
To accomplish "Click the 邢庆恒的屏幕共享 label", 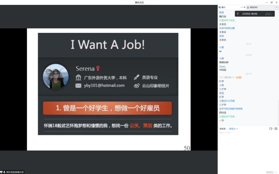I will pyautogui.click(x=15, y=172).
